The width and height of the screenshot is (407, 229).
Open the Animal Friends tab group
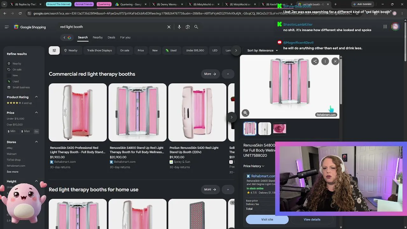point(84,4)
